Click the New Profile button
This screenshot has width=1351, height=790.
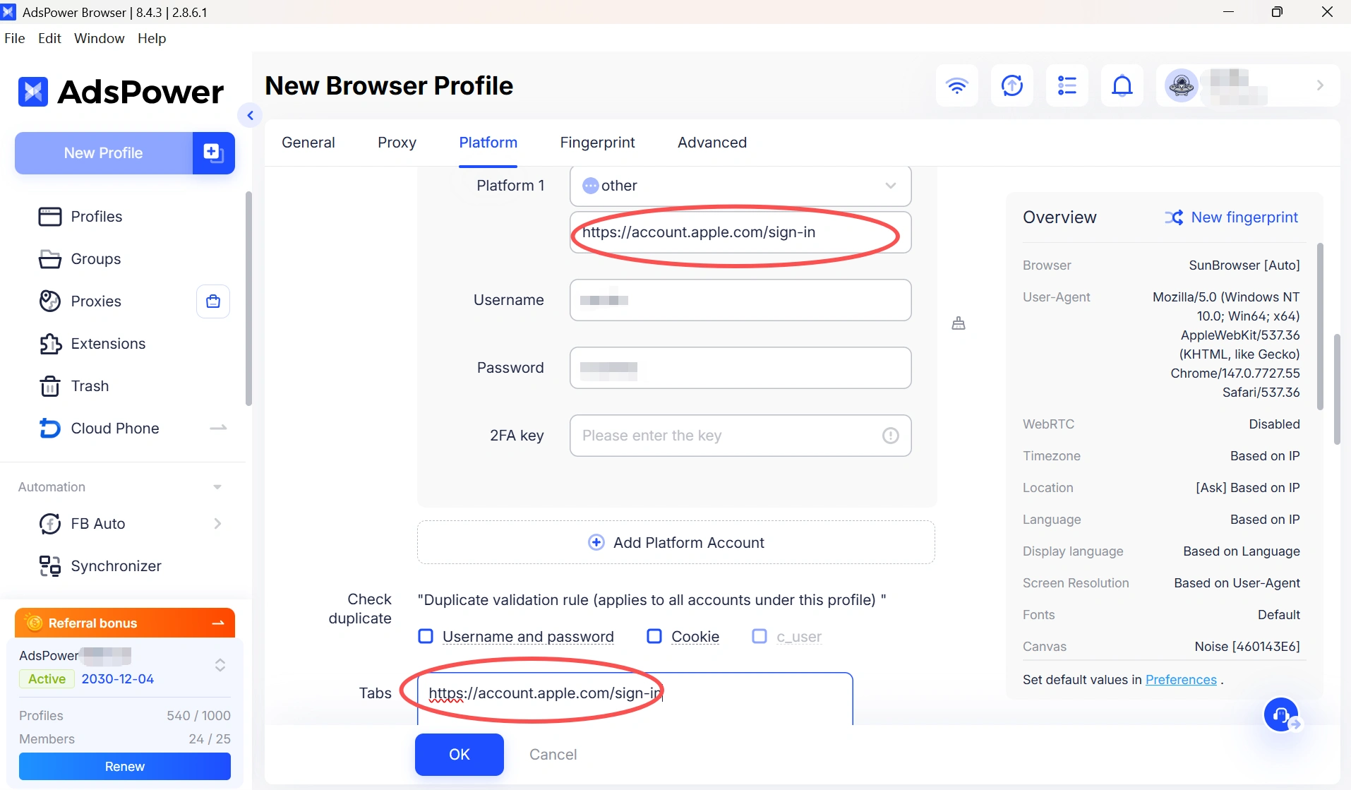tap(104, 152)
